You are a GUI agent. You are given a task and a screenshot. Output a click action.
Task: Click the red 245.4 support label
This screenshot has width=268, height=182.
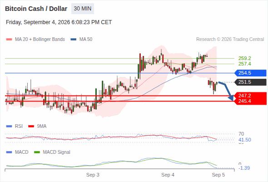[250, 101]
